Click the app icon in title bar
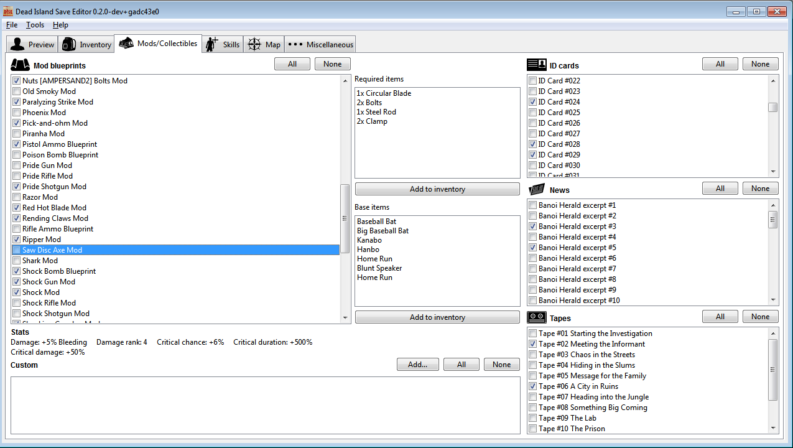793x448 pixels. 8,11
